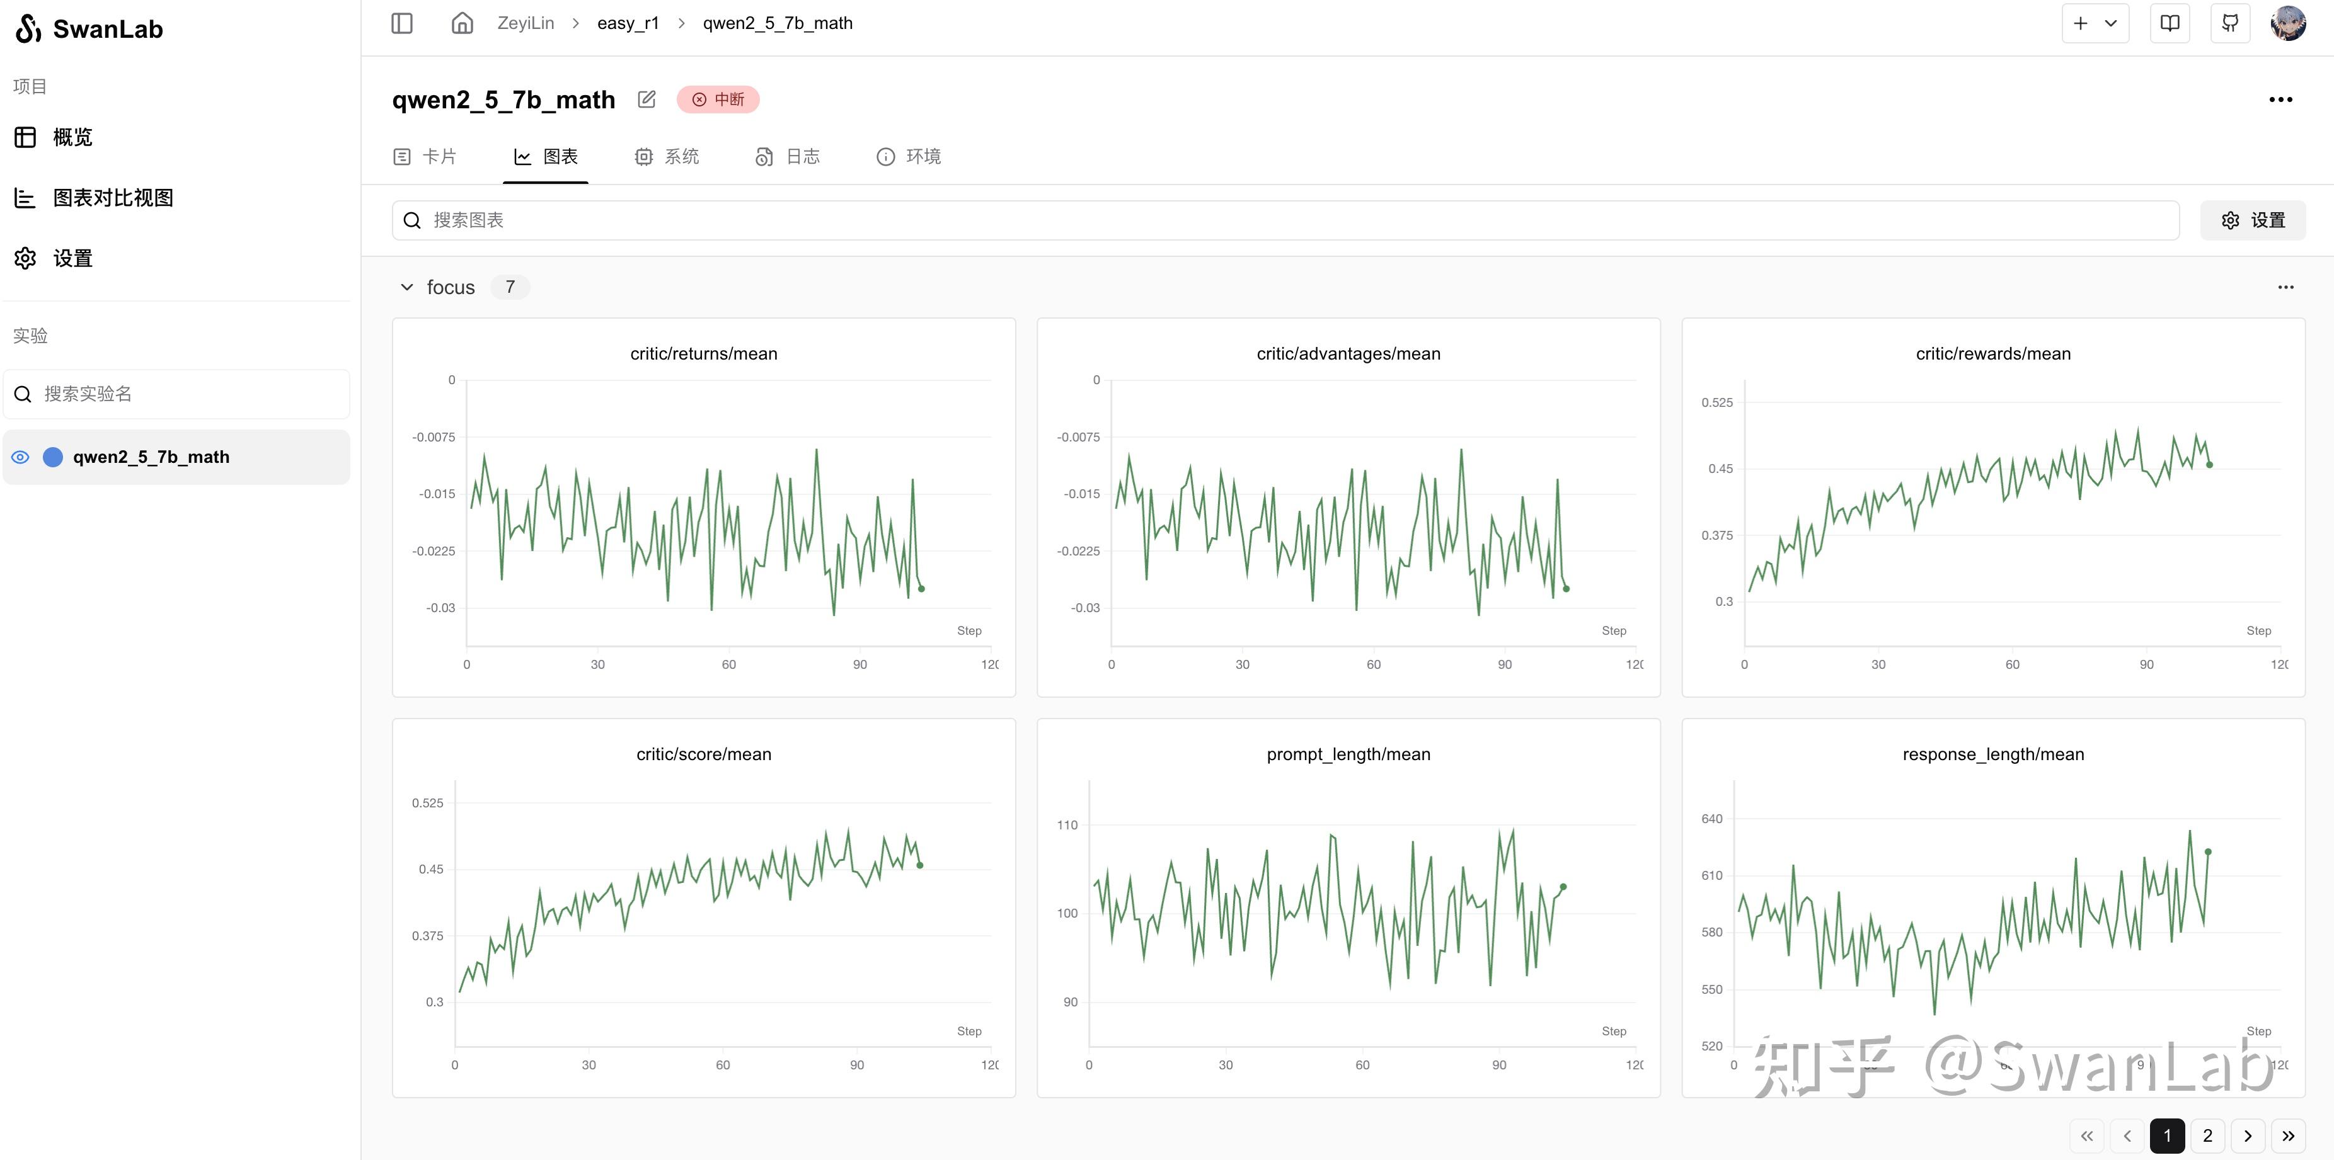
Task: Click the blue color dot of qwen2_5_7b_math
Action: tap(54, 457)
